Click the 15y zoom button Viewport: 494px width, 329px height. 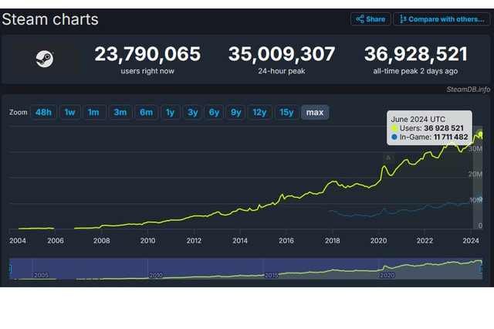[x=286, y=113]
